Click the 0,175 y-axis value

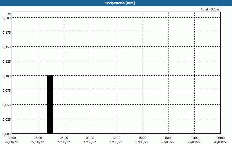click(x=7, y=32)
